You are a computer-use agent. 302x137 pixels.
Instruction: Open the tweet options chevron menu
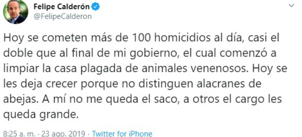[292, 6]
